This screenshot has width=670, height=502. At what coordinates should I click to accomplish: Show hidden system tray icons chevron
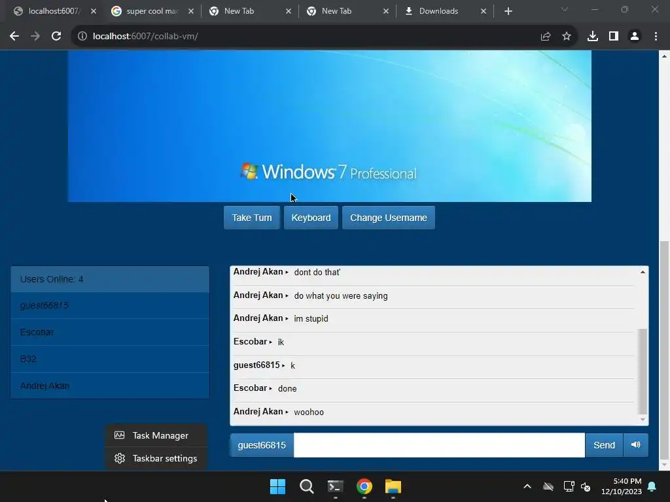pyautogui.click(x=527, y=486)
